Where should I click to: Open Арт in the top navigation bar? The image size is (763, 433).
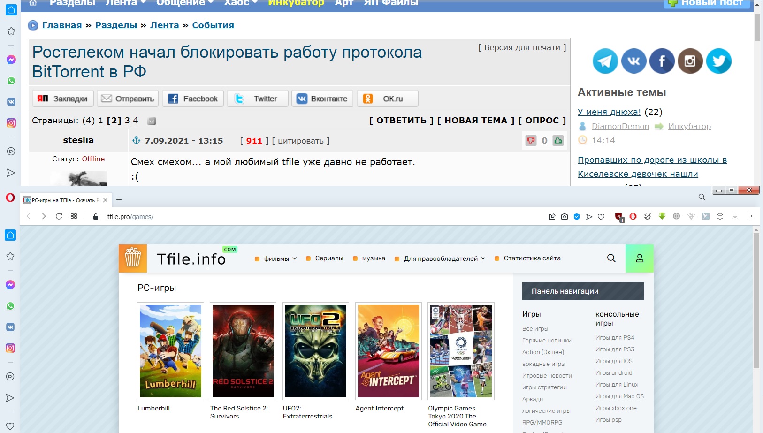[343, 3]
